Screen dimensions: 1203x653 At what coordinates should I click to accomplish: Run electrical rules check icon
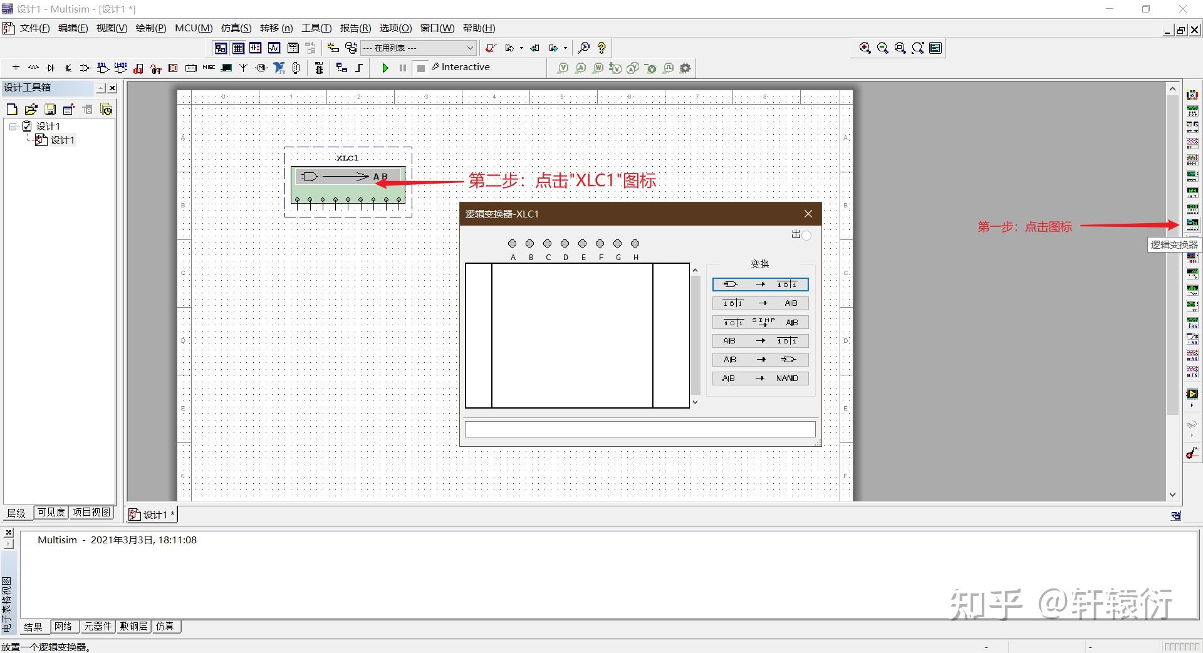[x=491, y=48]
